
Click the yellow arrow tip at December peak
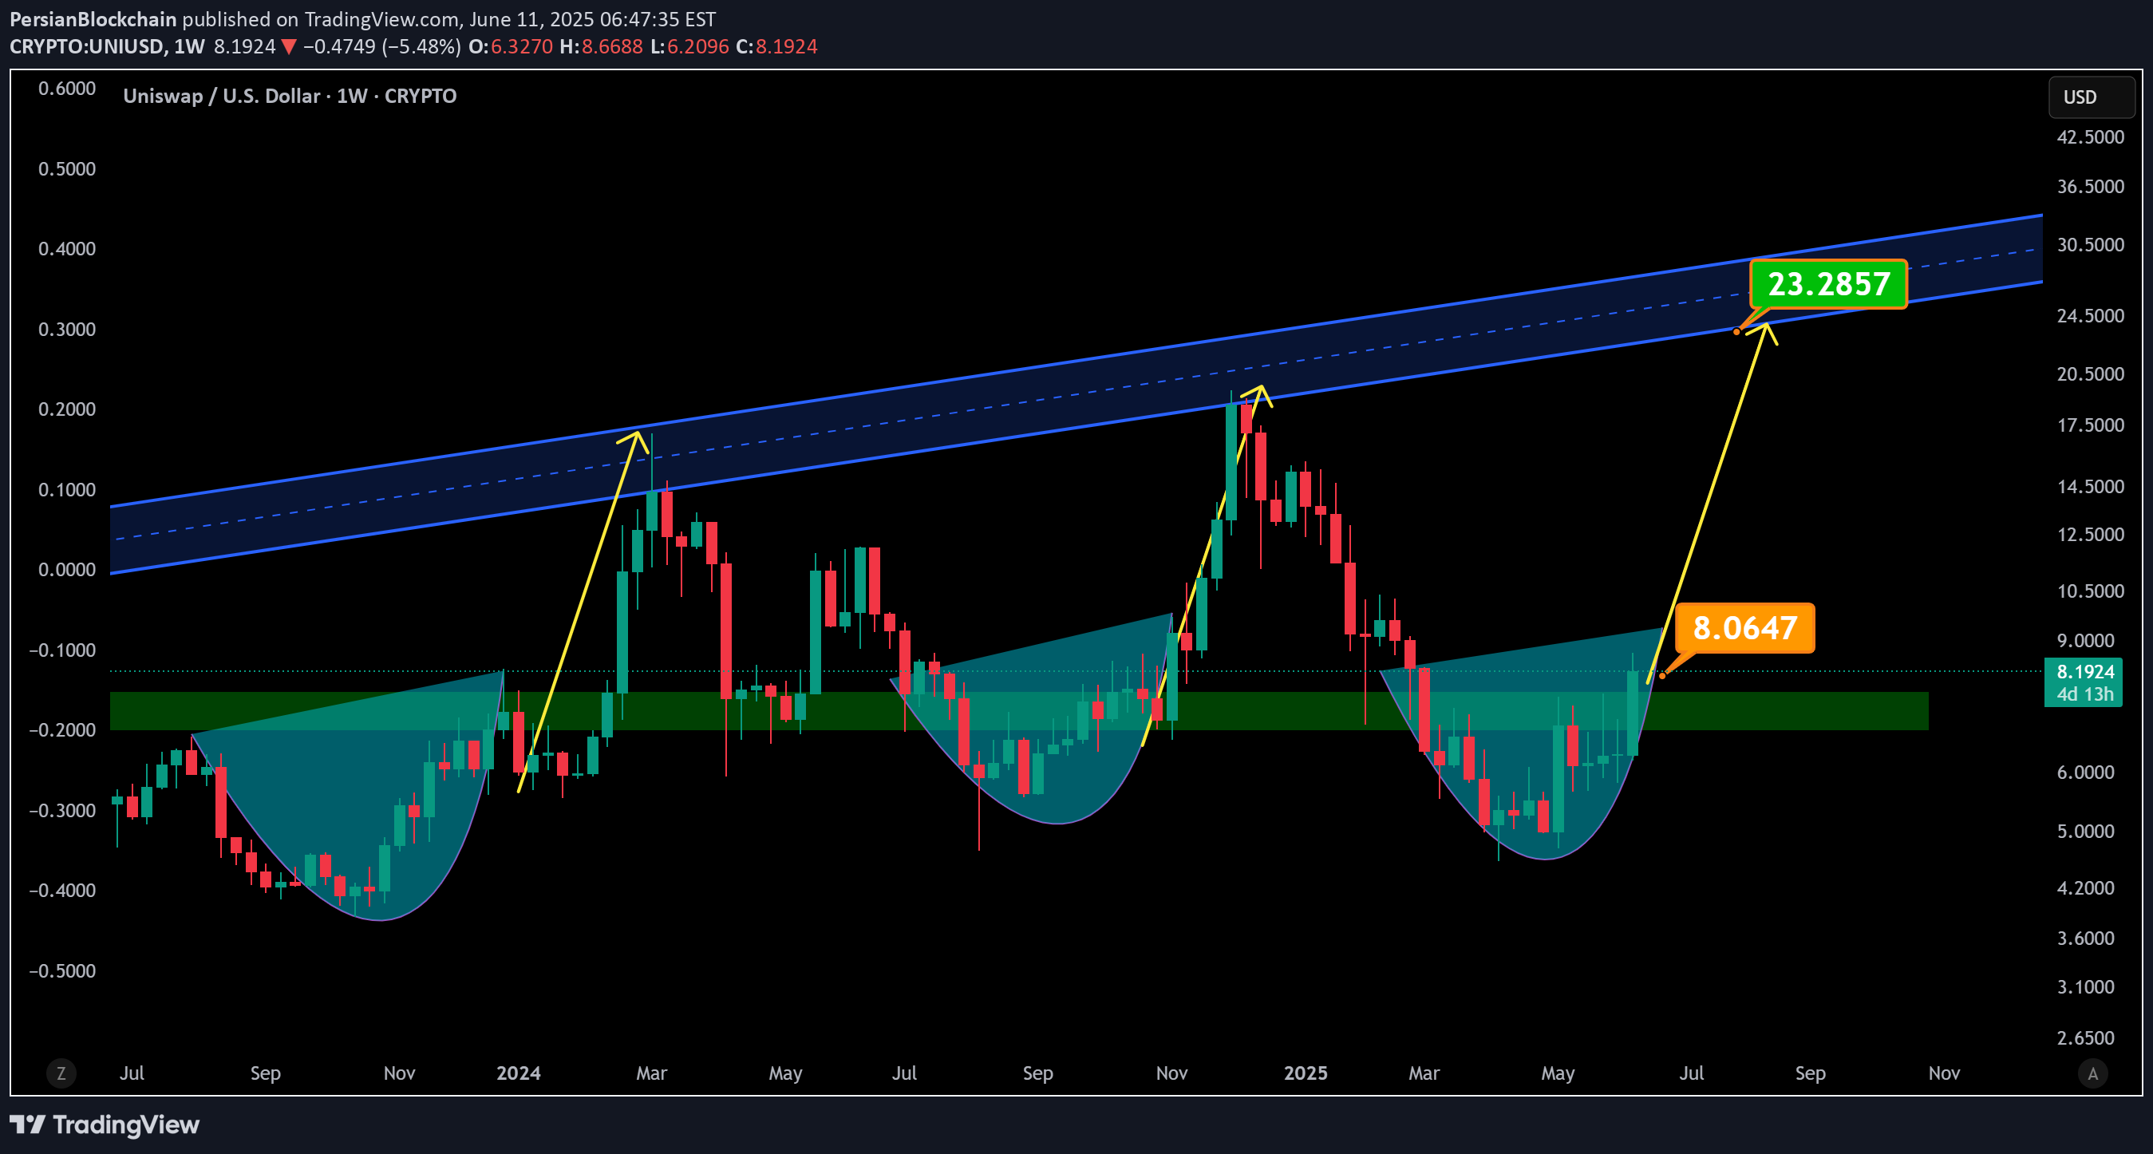[x=1260, y=388]
